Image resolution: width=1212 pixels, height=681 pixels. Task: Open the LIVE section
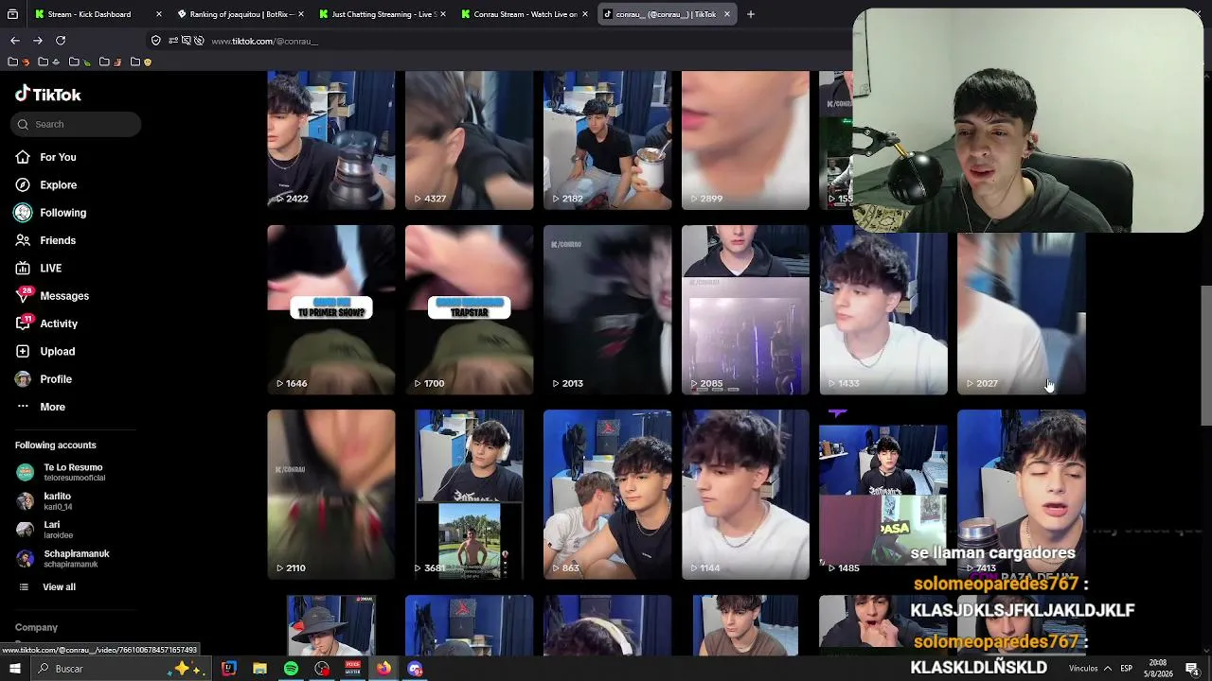(x=51, y=269)
